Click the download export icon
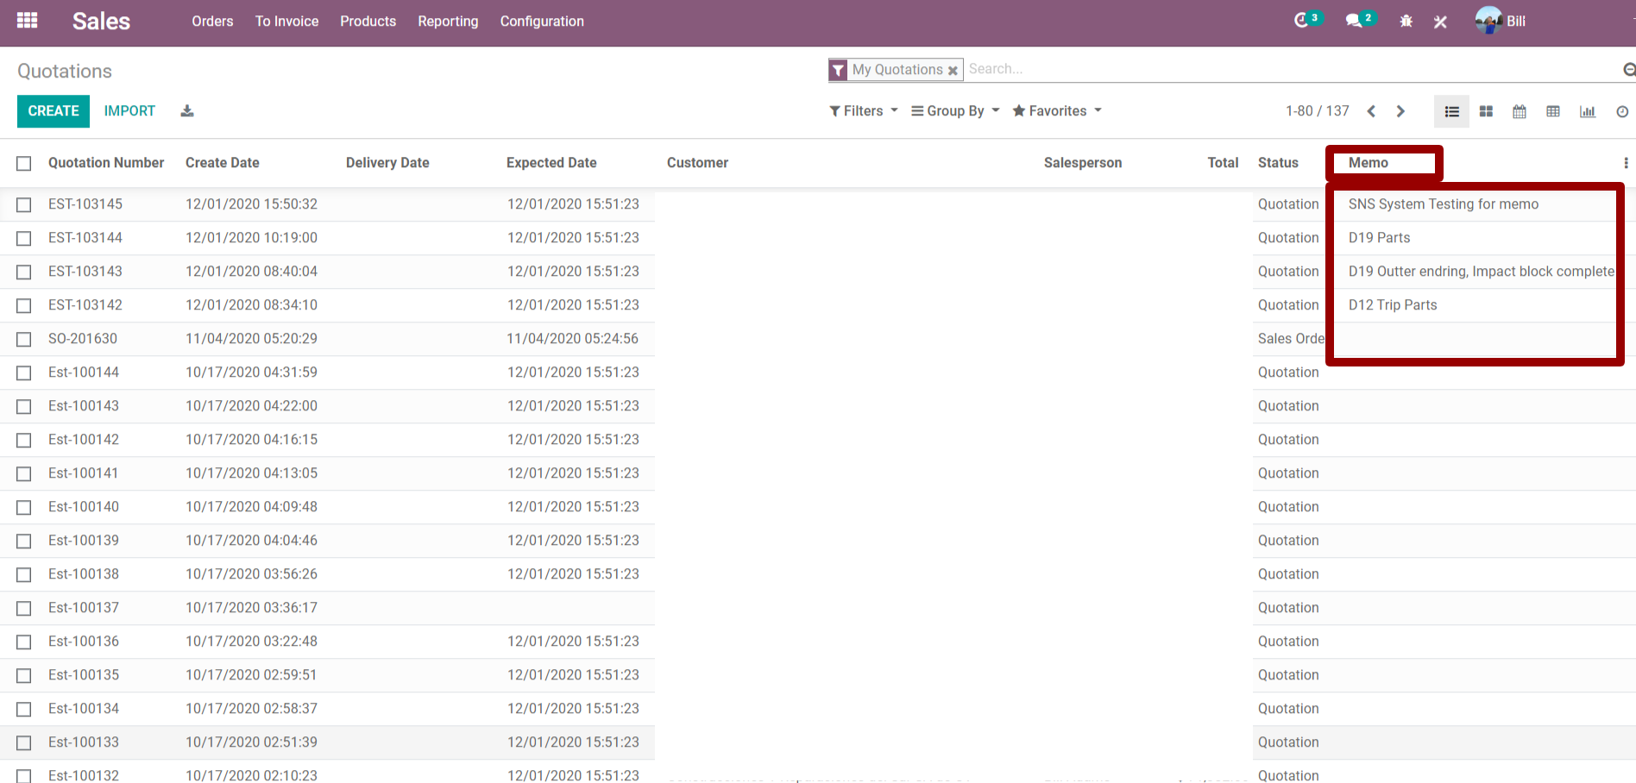 tap(187, 111)
